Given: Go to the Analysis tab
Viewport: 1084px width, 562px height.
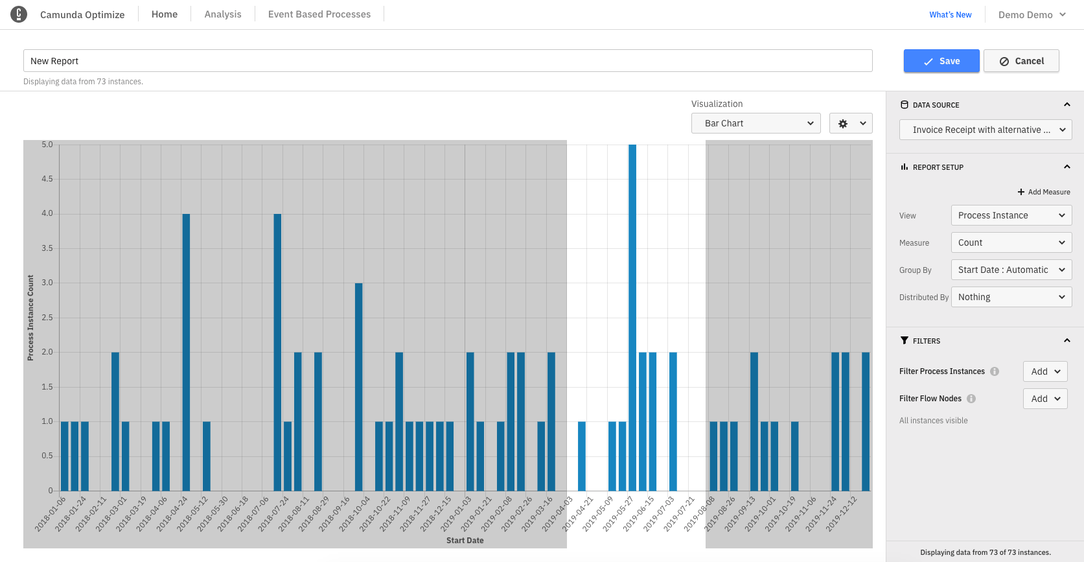Looking at the screenshot, I should point(223,14).
